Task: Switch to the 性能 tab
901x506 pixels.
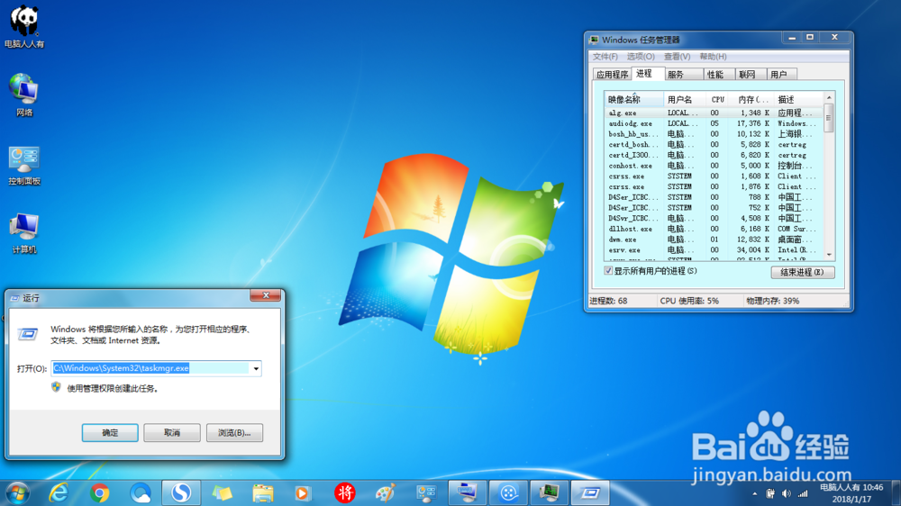Action: tap(718, 75)
